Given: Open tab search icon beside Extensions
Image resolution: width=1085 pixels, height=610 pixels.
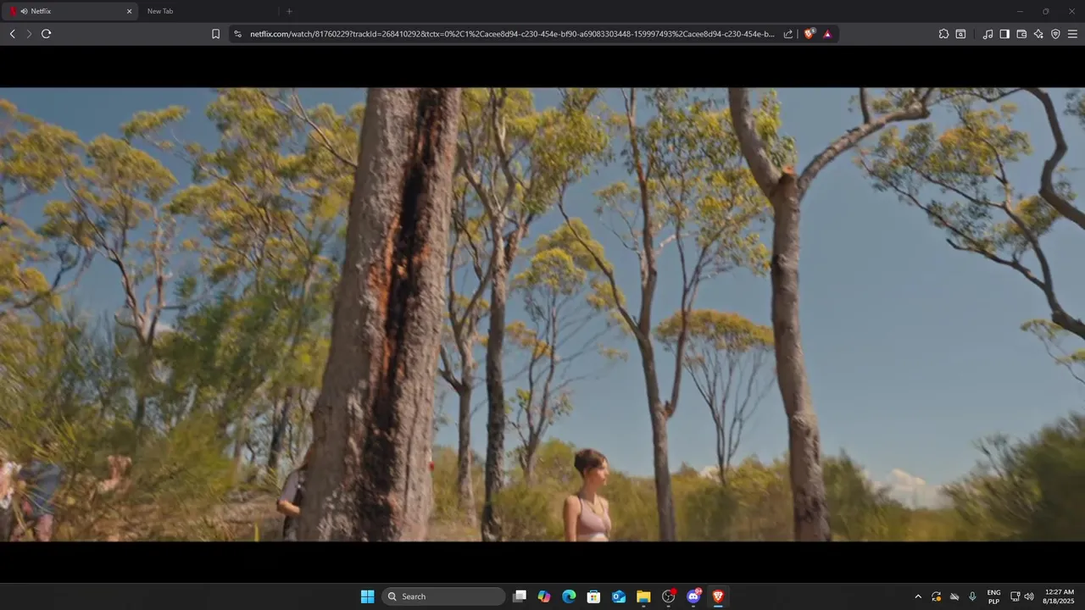Looking at the screenshot, I should click(x=960, y=34).
